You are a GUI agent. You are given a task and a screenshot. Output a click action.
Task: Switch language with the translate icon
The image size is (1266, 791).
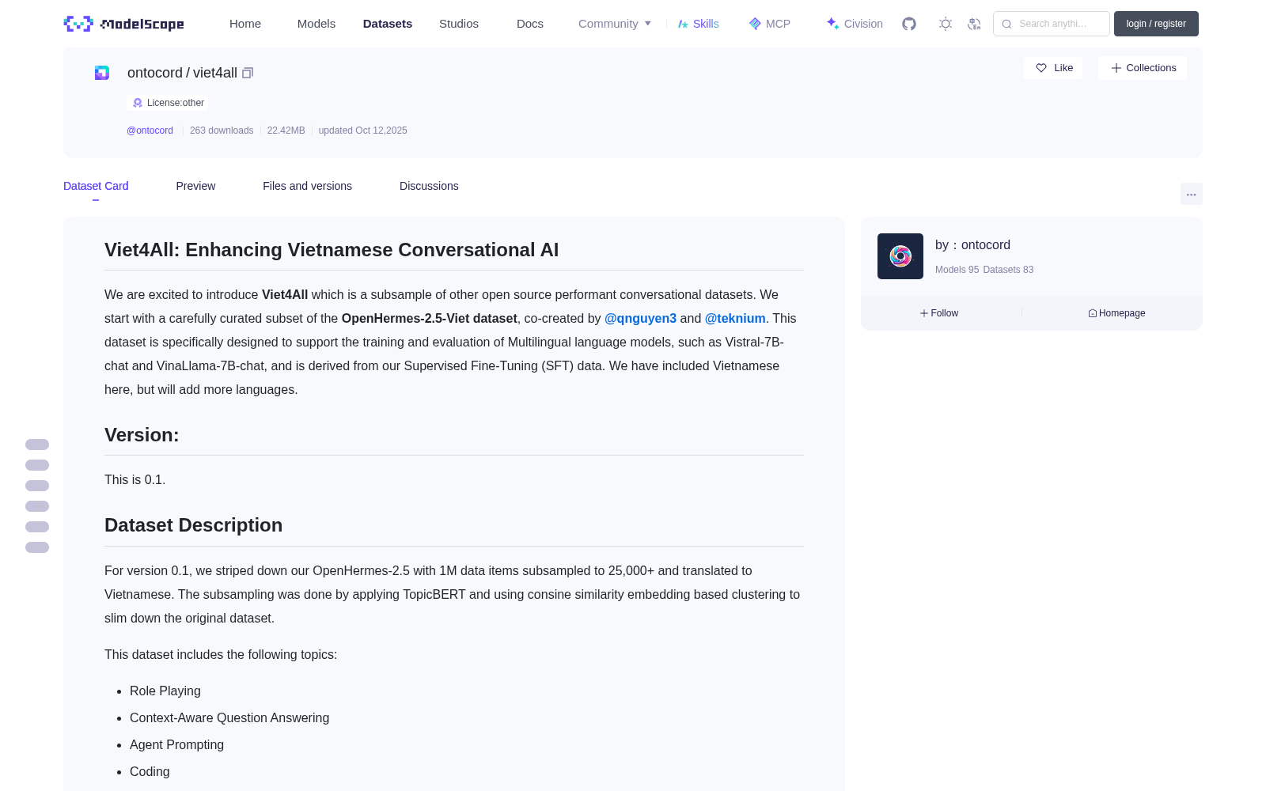(x=974, y=24)
